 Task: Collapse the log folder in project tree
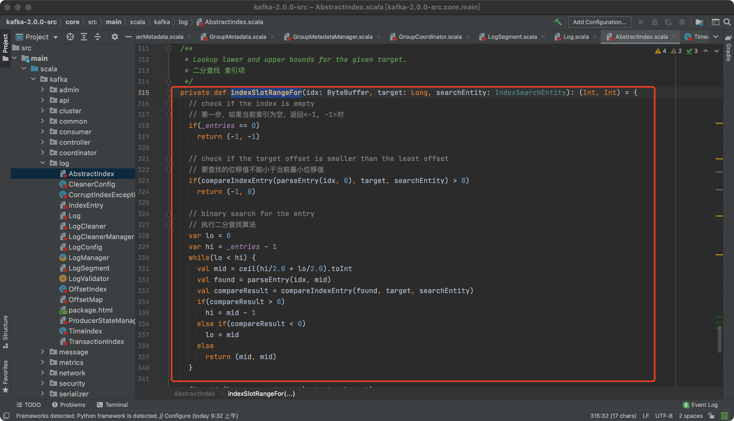tap(43, 163)
